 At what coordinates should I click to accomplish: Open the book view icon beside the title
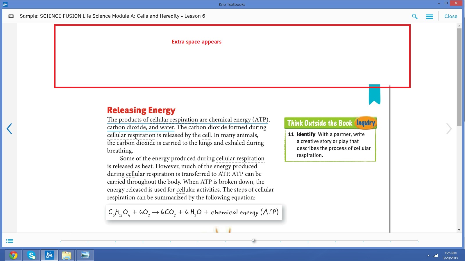pyautogui.click(x=11, y=16)
